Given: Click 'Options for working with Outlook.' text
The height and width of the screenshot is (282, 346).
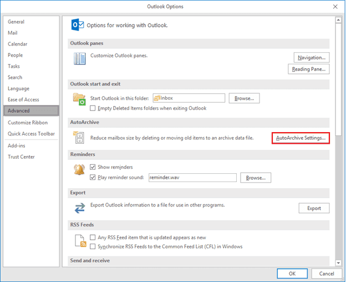Looking at the screenshot, I should 127,25.
